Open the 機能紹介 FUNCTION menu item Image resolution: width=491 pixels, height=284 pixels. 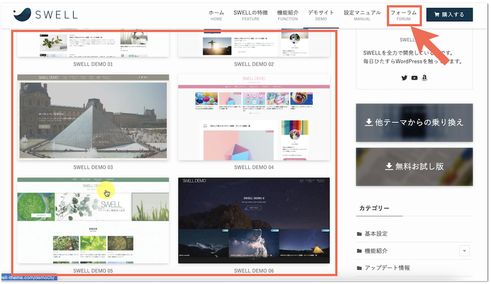(x=288, y=15)
